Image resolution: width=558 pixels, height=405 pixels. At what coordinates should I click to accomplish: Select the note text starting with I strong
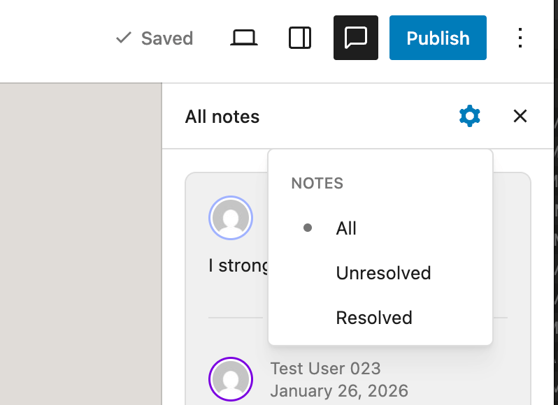(x=238, y=266)
